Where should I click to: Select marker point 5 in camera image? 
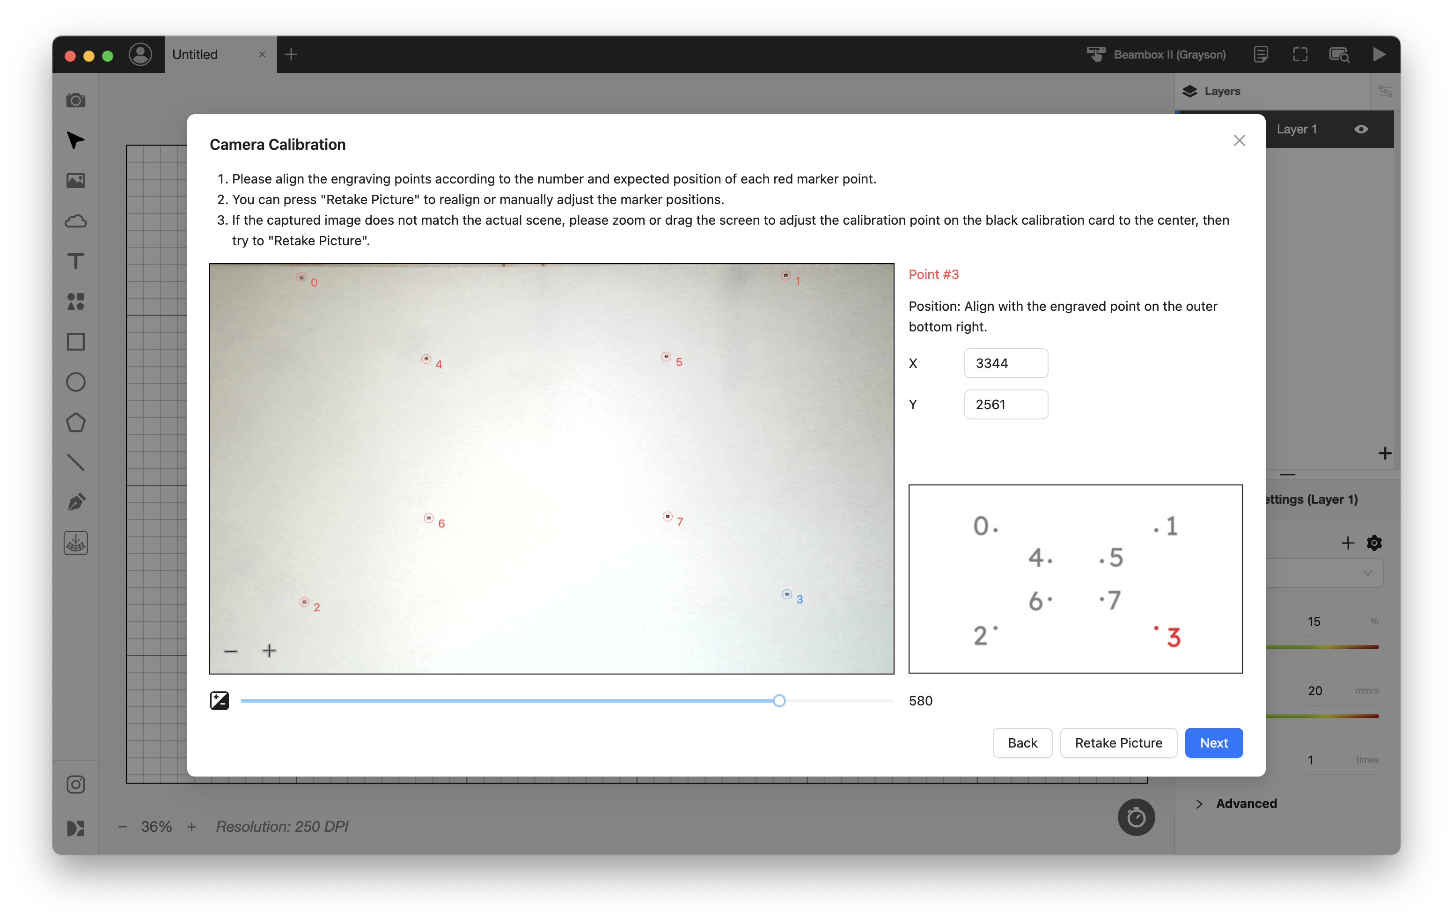[666, 357]
